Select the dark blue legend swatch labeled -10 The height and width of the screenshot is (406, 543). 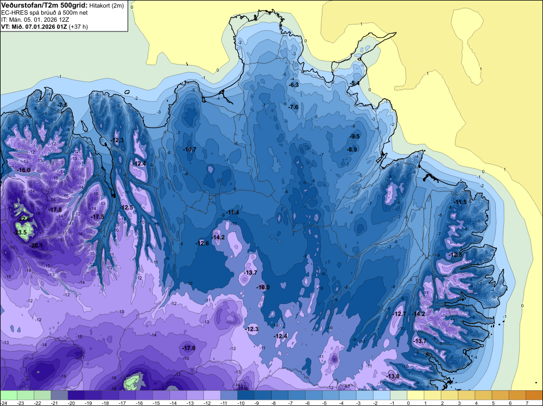coord(246,395)
